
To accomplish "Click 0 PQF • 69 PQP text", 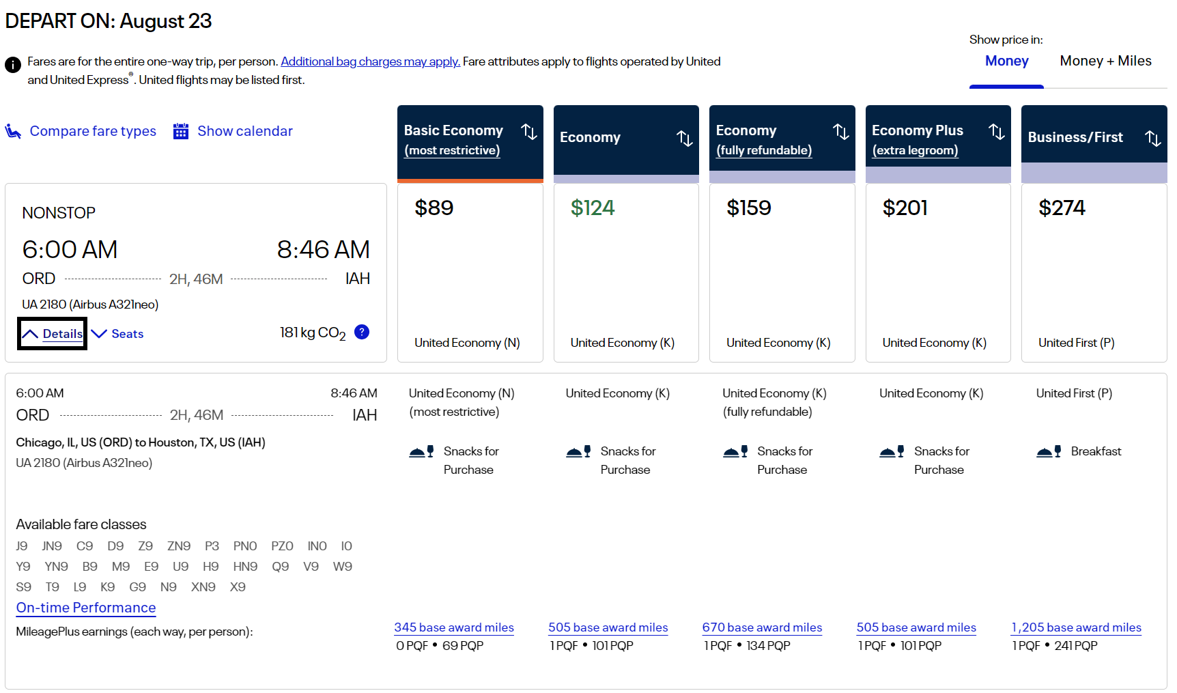I will coord(440,646).
